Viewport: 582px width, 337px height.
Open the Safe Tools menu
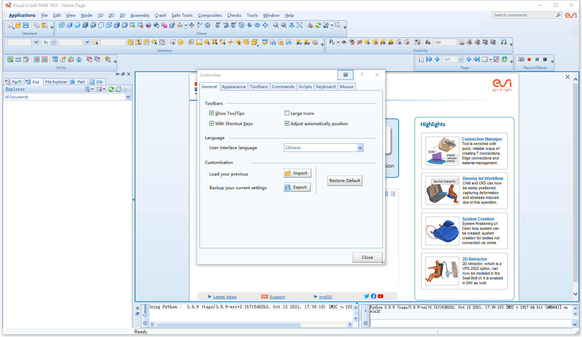point(182,15)
